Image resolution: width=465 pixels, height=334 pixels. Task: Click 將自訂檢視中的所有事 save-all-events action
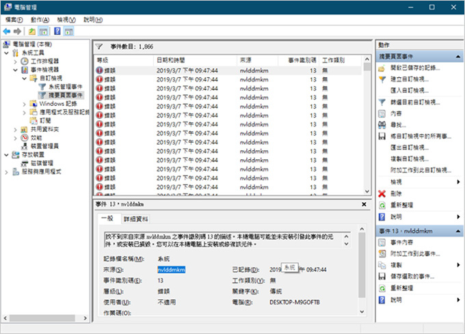click(421, 136)
